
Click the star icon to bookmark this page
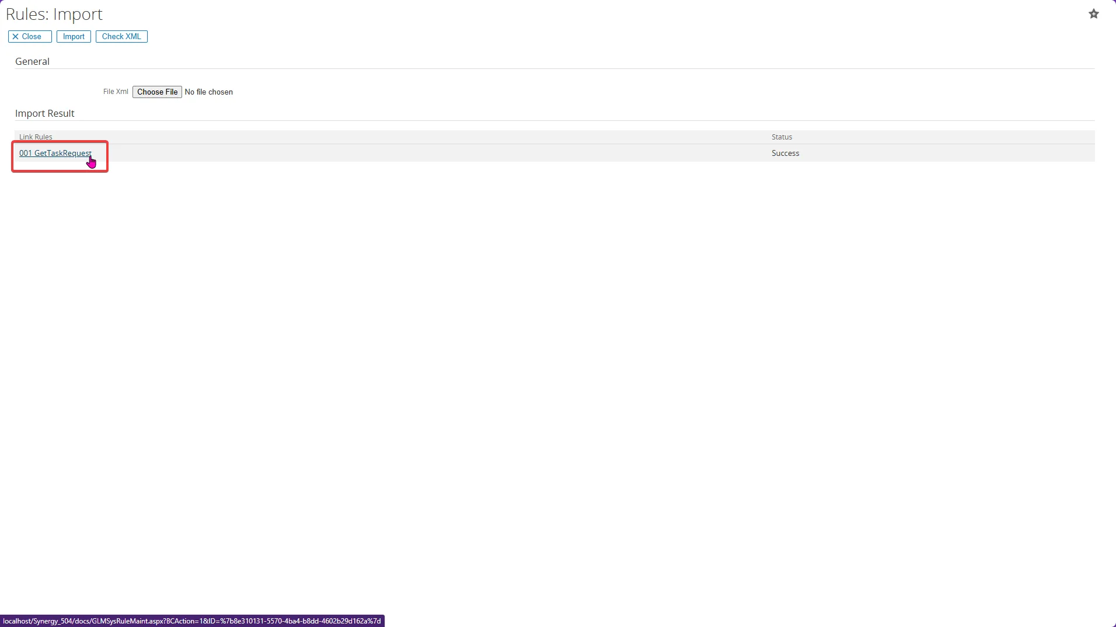1094,13
